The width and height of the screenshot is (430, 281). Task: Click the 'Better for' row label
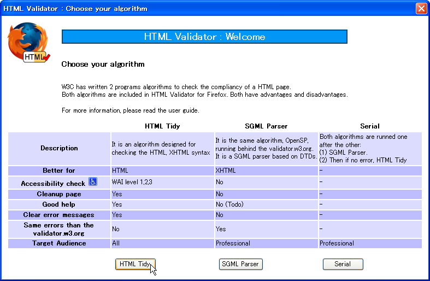[x=59, y=171]
